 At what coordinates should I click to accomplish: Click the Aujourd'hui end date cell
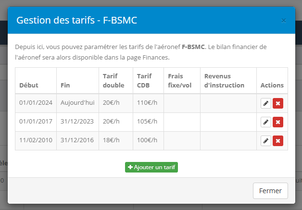tap(77, 103)
